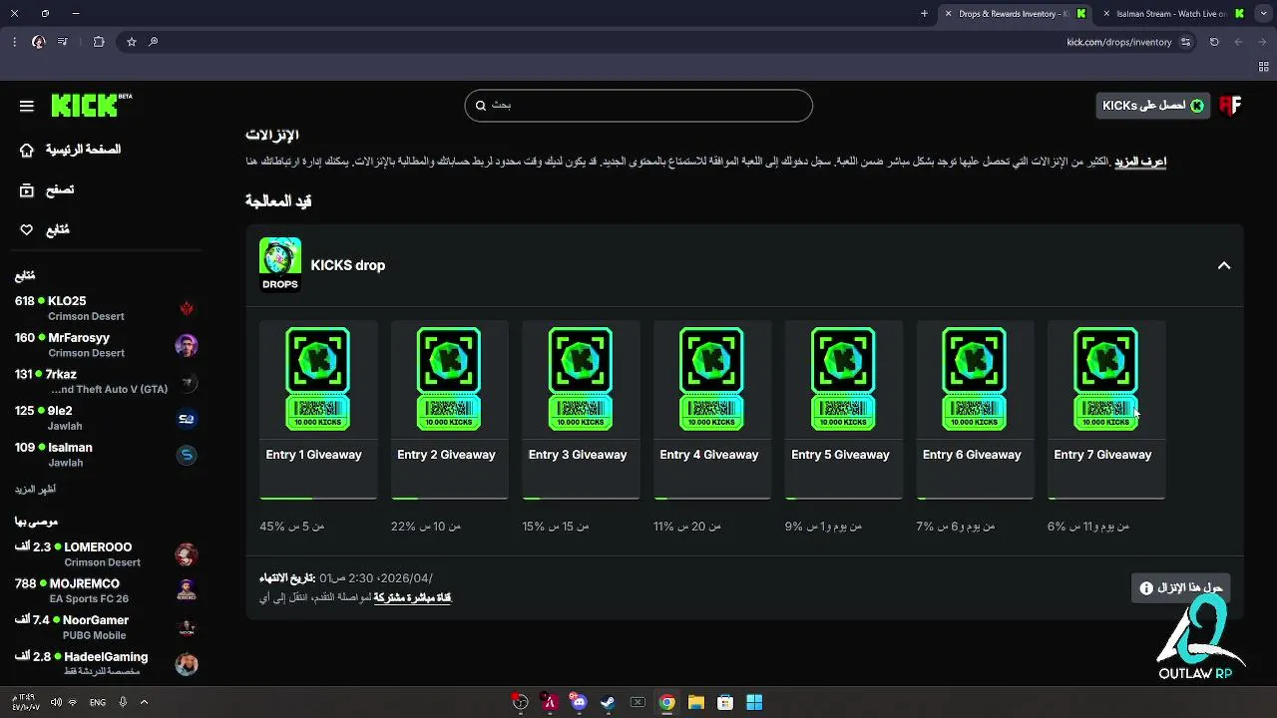
Task: Click the About this drop button
Action: click(x=1181, y=588)
